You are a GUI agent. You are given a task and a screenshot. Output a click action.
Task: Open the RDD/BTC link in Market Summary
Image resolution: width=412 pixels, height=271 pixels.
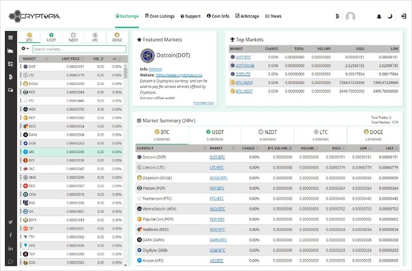click(x=217, y=230)
